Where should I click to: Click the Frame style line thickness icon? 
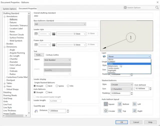(54, 45)
